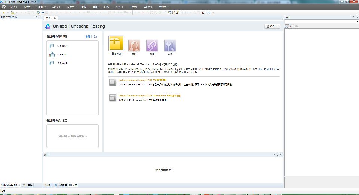Click the purple chain-link icon

[x=152, y=45]
